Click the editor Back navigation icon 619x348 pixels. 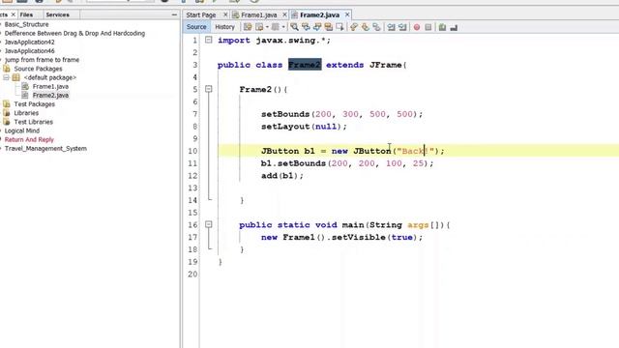259,27
